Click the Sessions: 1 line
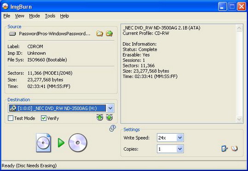 [133, 60]
